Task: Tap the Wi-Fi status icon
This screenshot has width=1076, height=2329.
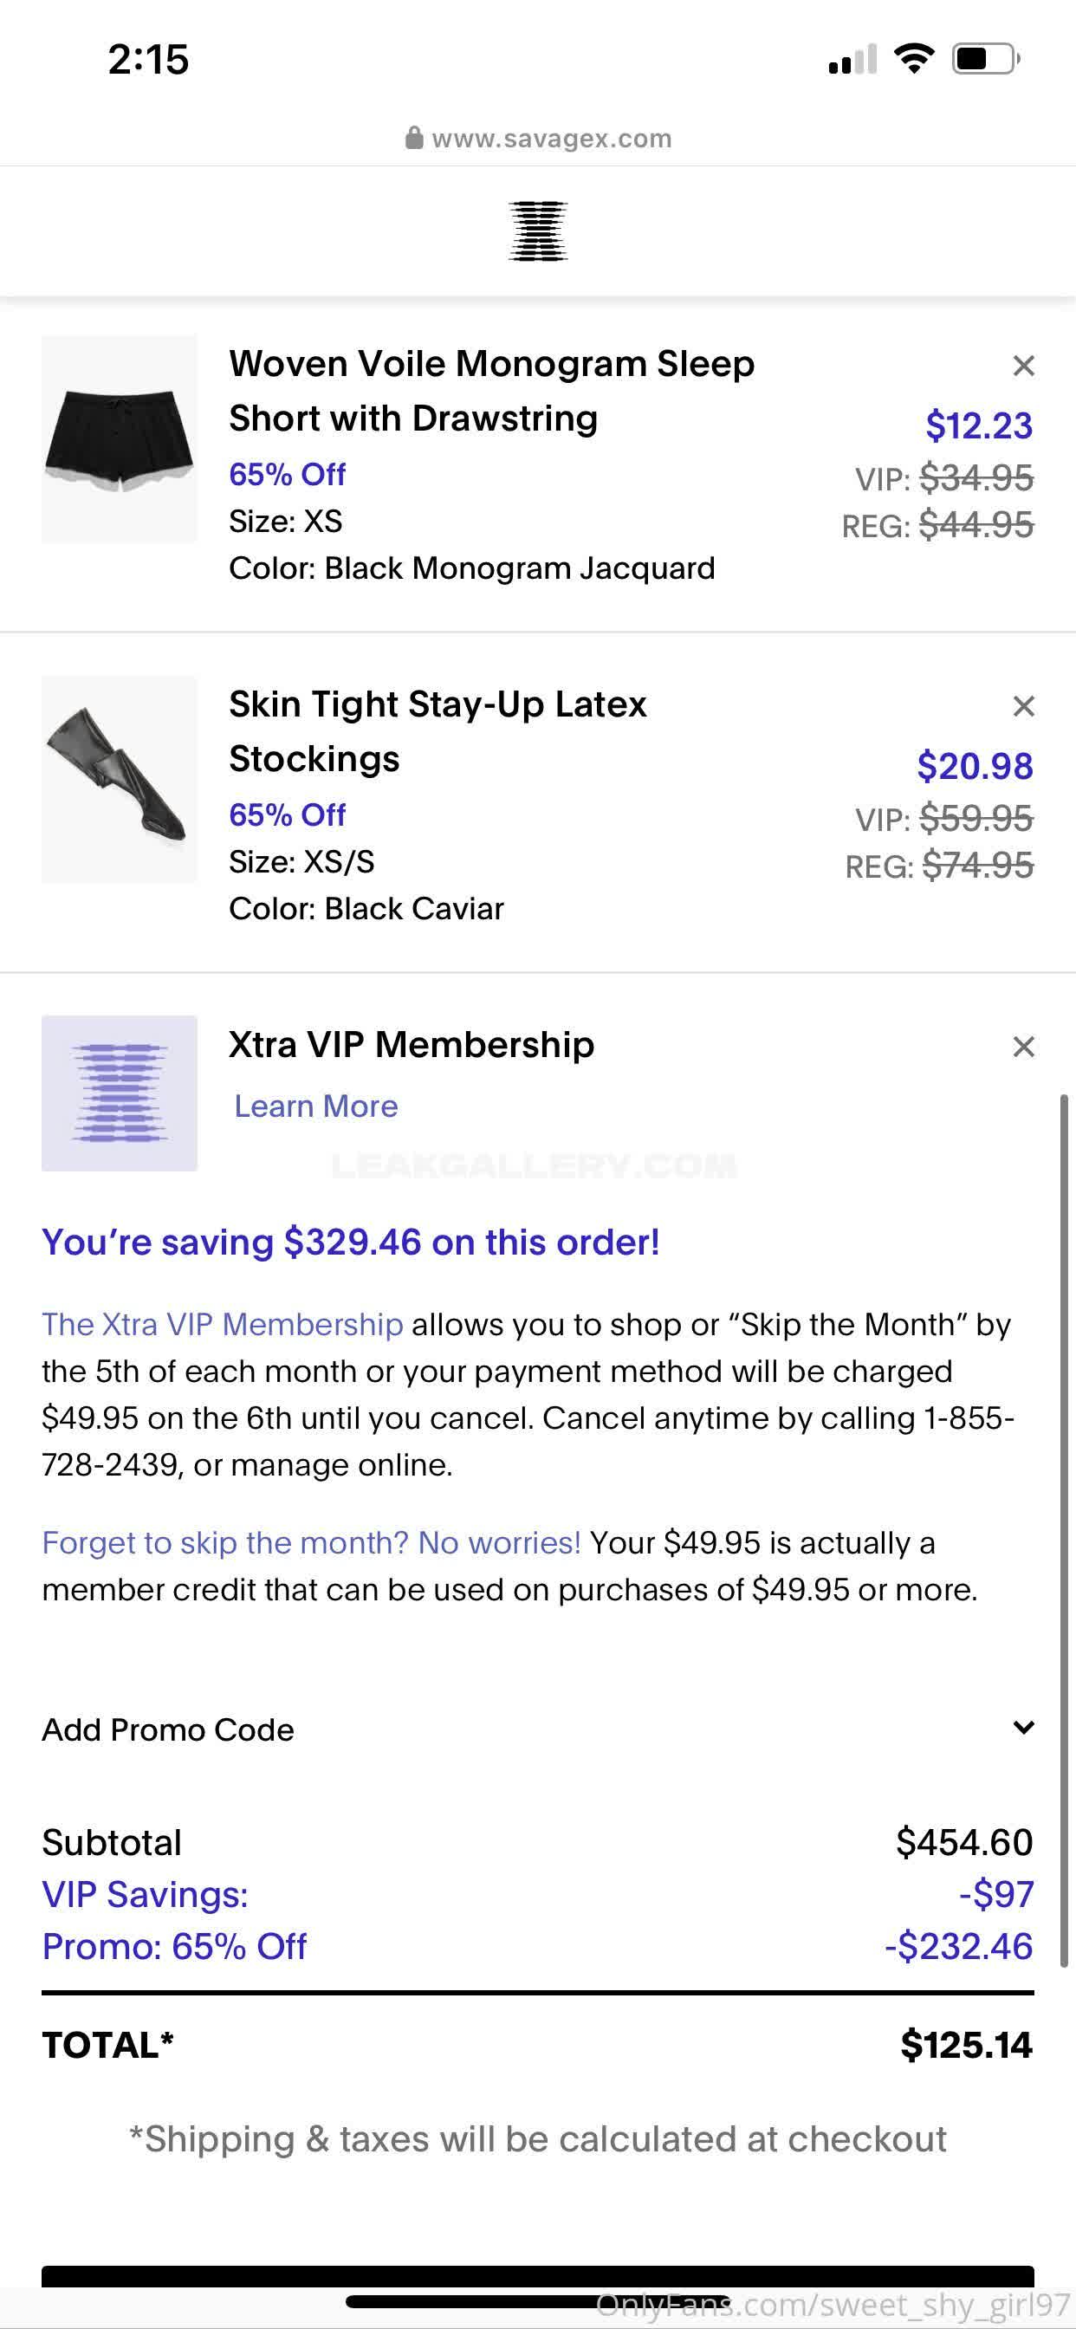Action: 913,59
